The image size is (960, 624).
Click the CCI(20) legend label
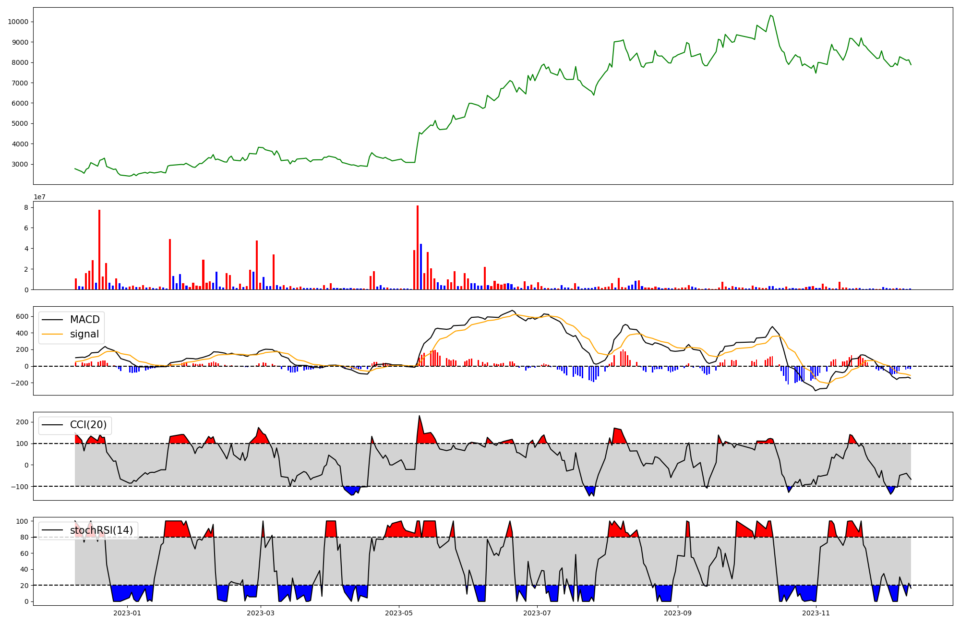click(88, 425)
